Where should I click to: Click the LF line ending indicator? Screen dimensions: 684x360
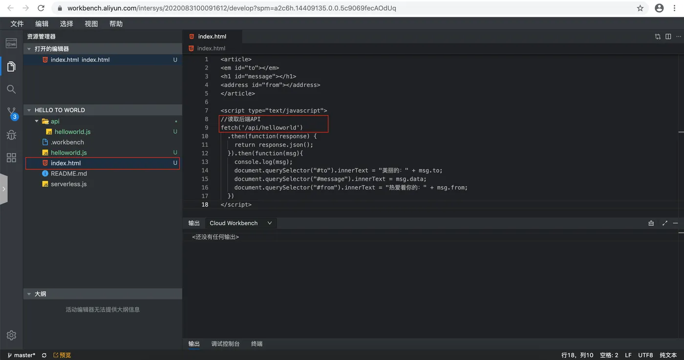click(628, 355)
